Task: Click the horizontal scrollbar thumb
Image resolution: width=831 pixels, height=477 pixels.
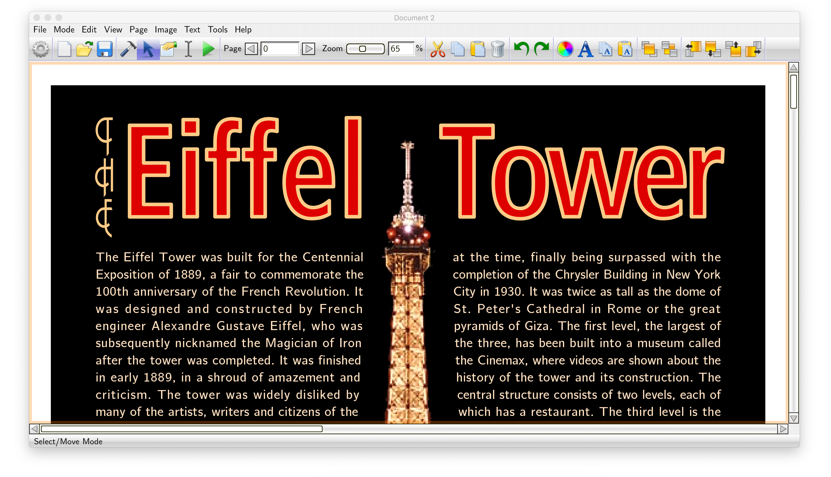Action: click(x=182, y=429)
